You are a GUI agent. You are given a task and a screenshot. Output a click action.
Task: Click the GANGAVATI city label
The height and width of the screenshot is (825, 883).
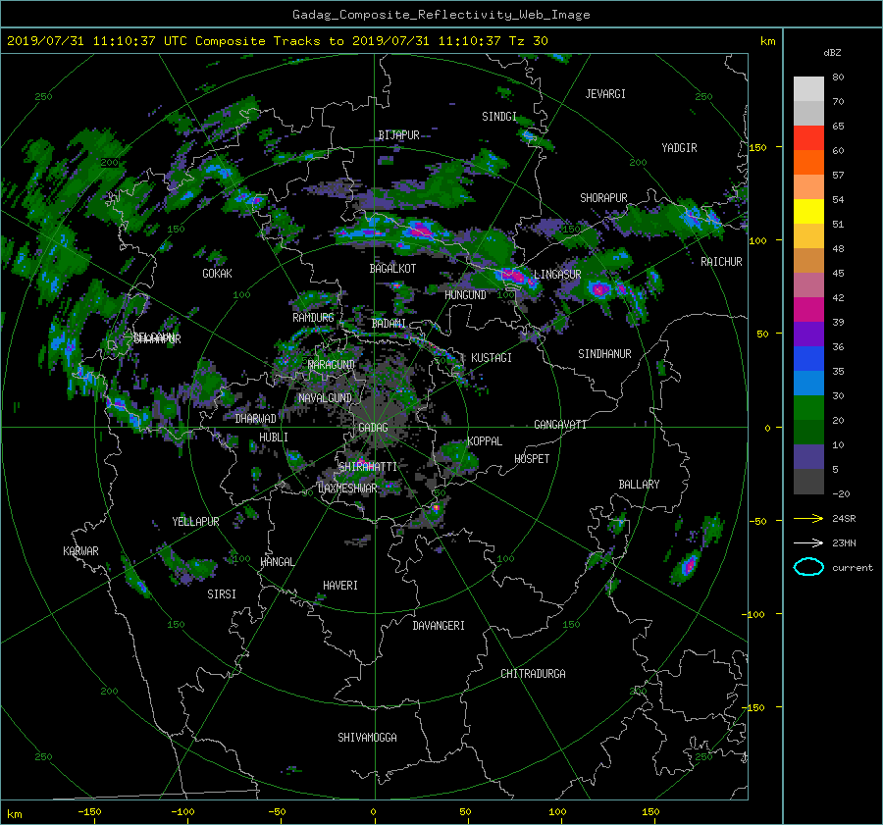tap(560, 425)
